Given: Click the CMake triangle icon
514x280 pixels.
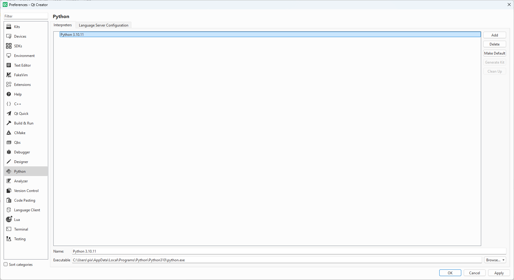Looking at the screenshot, I should (9, 133).
